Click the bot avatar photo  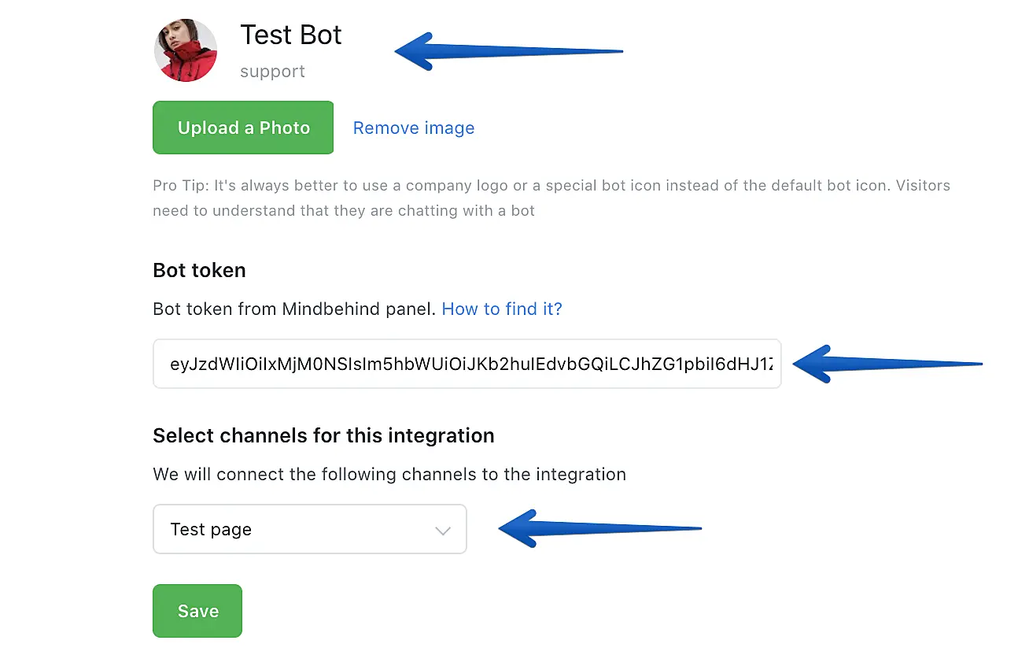[x=186, y=50]
